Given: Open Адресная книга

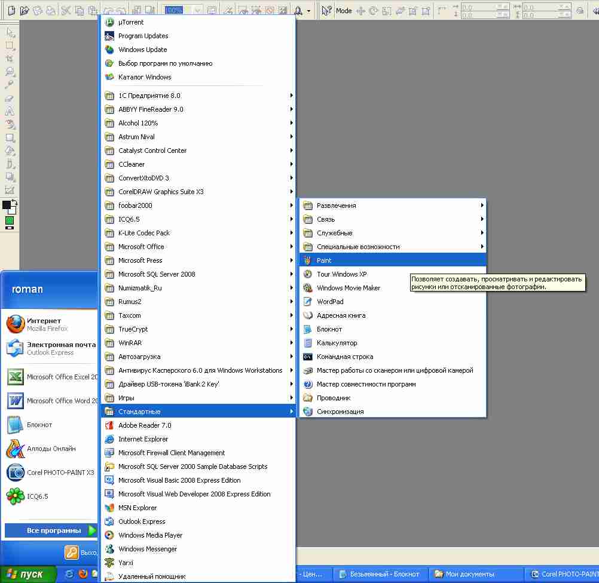Looking at the screenshot, I should (x=393, y=315).
